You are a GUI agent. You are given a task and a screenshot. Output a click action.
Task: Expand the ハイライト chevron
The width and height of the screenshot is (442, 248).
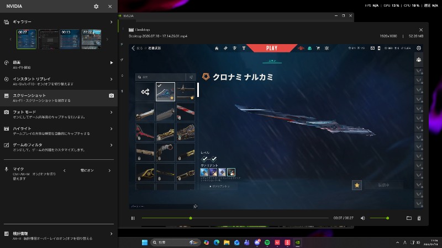[112, 129]
